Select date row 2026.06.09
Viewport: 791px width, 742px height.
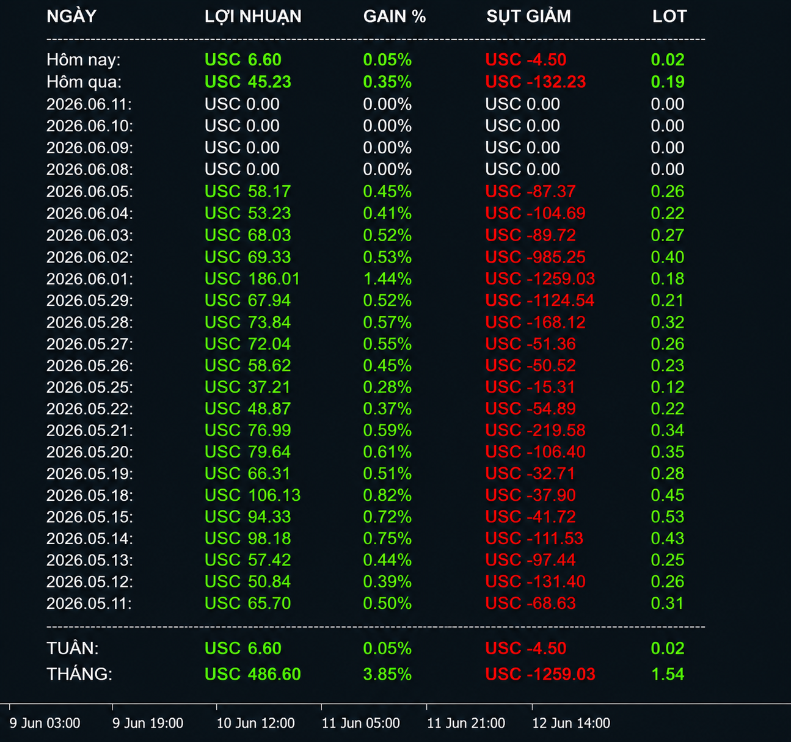(x=89, y=148)
